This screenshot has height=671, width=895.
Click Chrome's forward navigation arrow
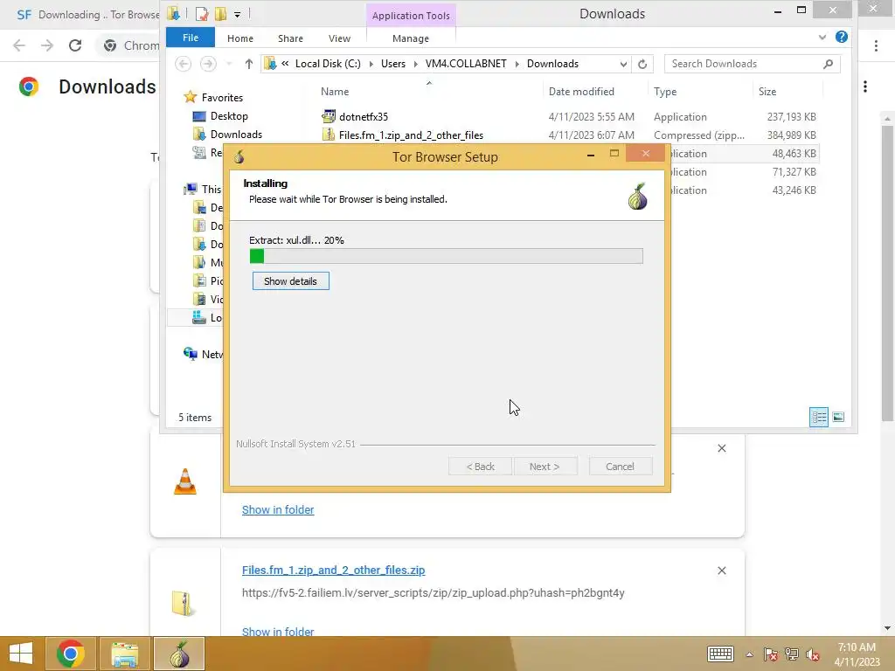47,45
